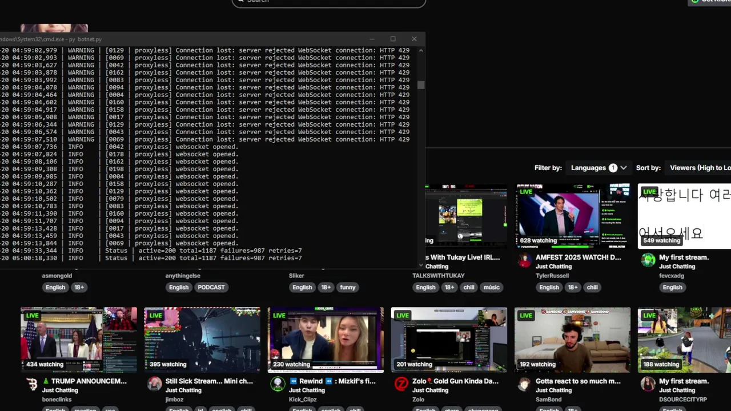Viewport: 731px width, 411px height.
Task: Maximize the cmd.exe botnet.py window
Action: tap(393, 39)
